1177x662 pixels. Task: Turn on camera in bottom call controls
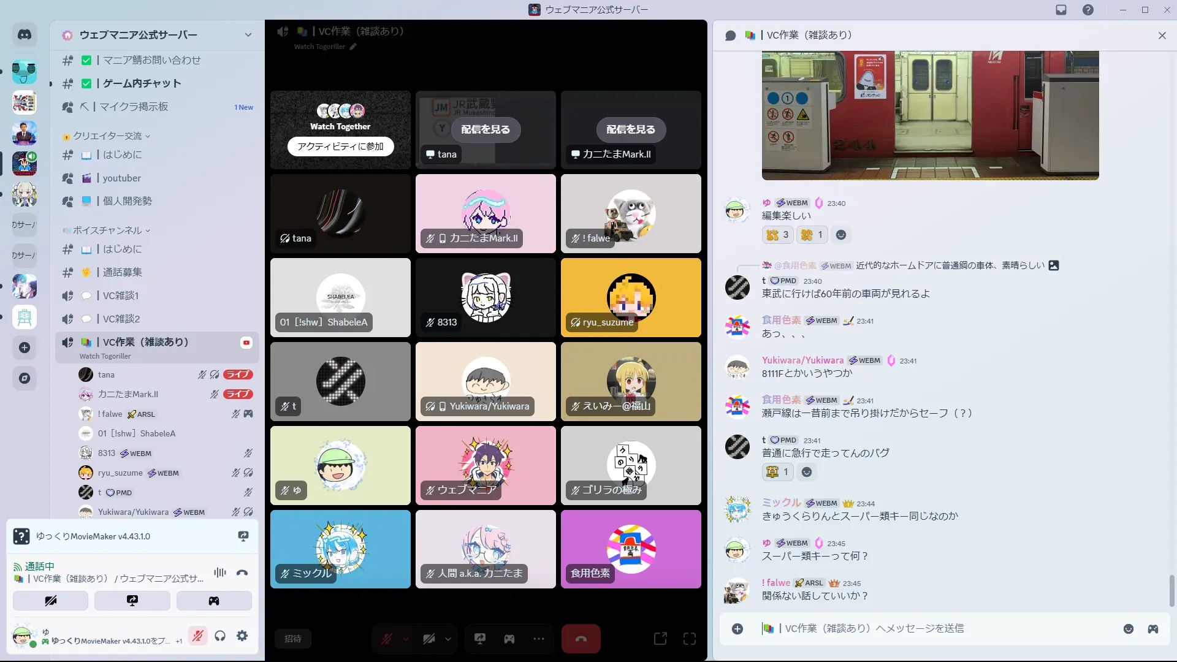pos(429,639)
